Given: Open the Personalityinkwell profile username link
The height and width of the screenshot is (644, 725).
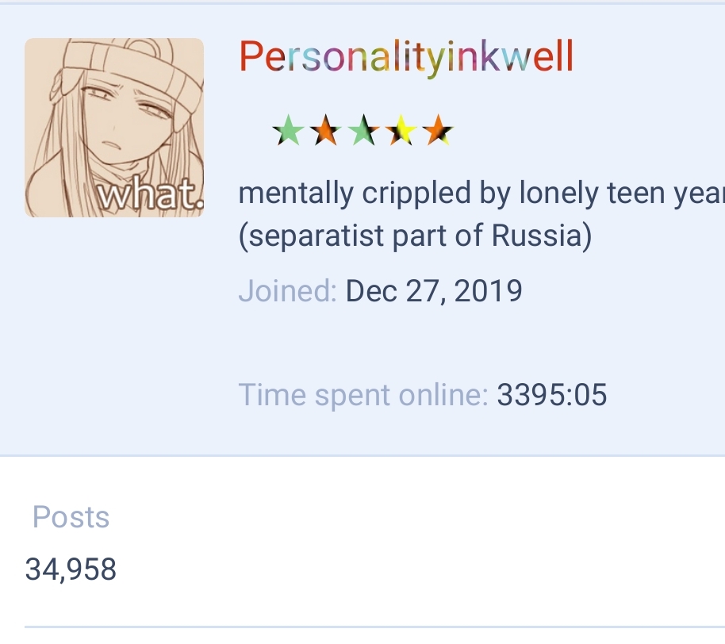Looking at the screenshot, I should click(x=405, y=57).
